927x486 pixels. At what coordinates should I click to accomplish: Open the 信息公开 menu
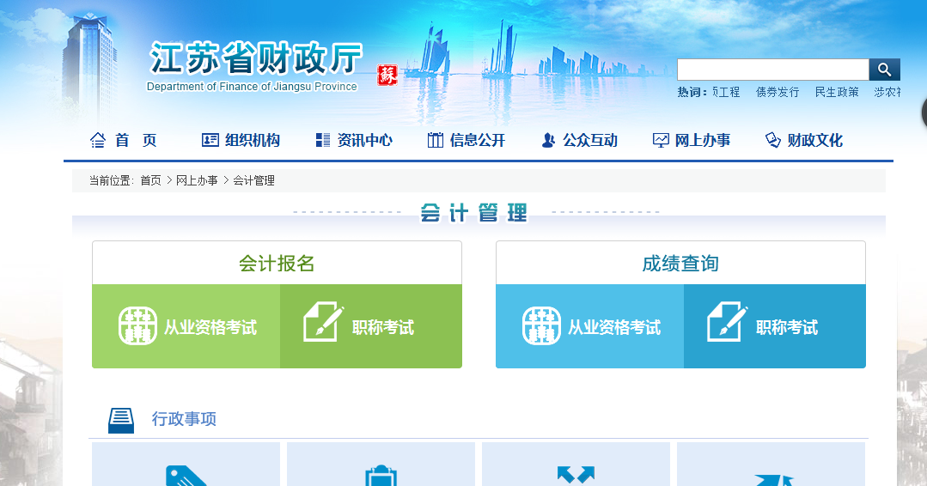pyautogui.click(x=478, y=141)
